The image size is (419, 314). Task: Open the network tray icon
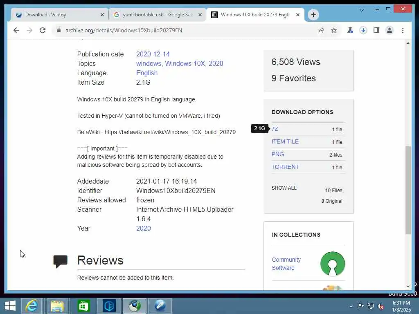coord(371,306)
